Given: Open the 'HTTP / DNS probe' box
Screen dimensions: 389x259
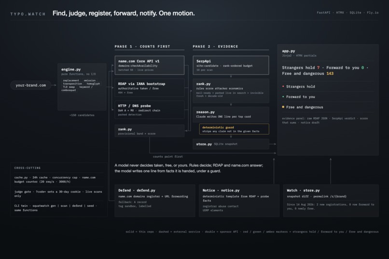Looking at the screenshot, I should coord(149,110).
